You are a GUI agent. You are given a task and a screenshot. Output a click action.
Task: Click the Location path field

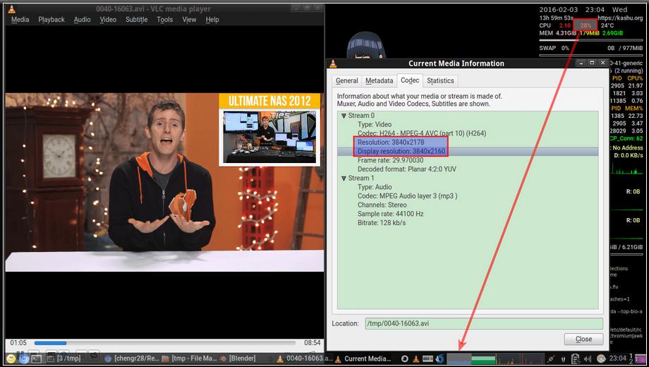click(483, 323)
